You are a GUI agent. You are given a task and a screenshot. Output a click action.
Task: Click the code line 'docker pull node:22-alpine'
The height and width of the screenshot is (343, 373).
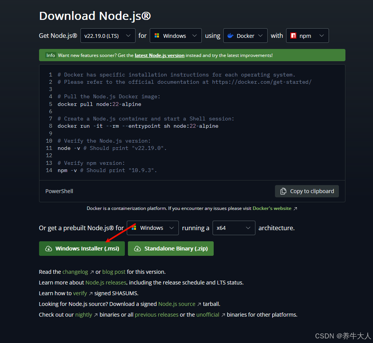tap(100, 104)
